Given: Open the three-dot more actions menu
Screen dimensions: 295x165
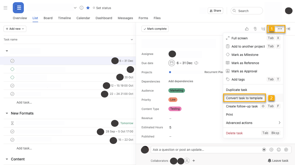Looking at the screenshot, I should click(x=280, y=29).
